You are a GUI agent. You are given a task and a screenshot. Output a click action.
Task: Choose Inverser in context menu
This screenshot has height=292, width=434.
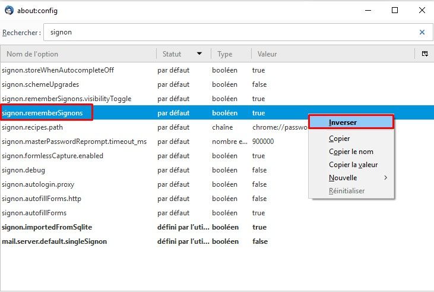pyautogui.click(x=351, y=123)
